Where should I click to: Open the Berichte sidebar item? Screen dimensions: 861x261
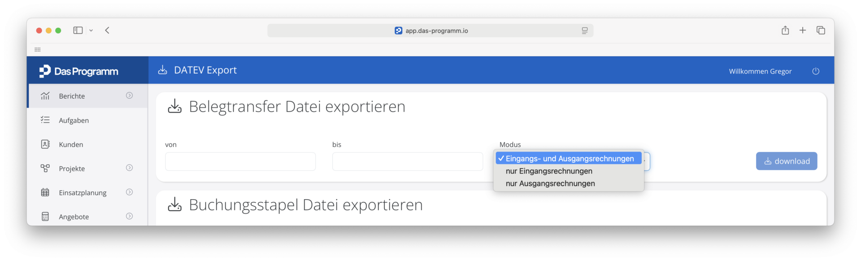pos(87,96)
